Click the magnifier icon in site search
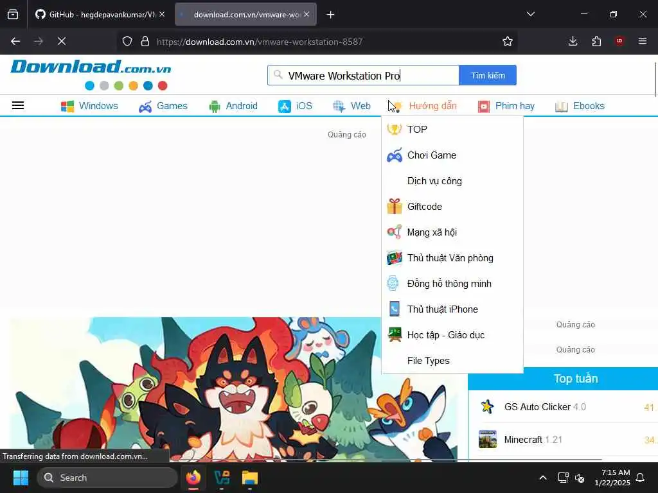This screenshot has height=493, width=658. (x=278, y=74)
